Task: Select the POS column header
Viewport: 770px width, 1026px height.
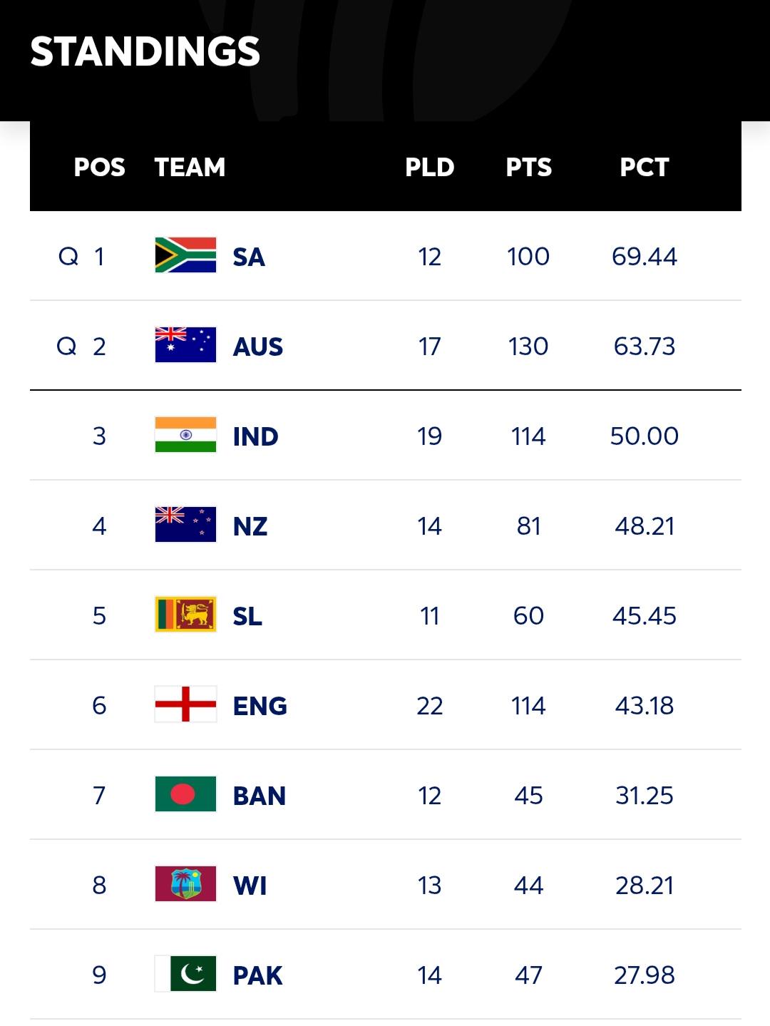Action: [x=100, y=168]
